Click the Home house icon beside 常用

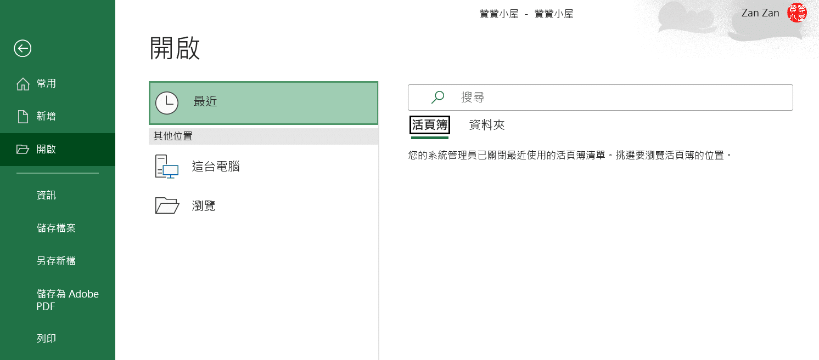tap(23, 83)
